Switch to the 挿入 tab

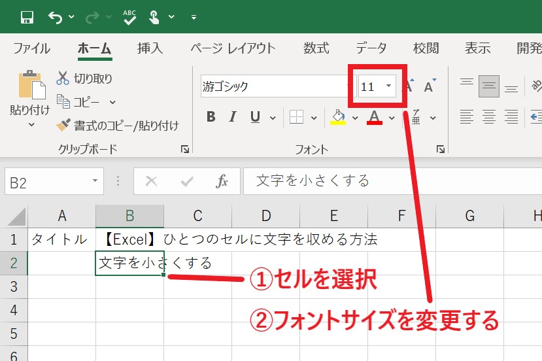(150, 48)
